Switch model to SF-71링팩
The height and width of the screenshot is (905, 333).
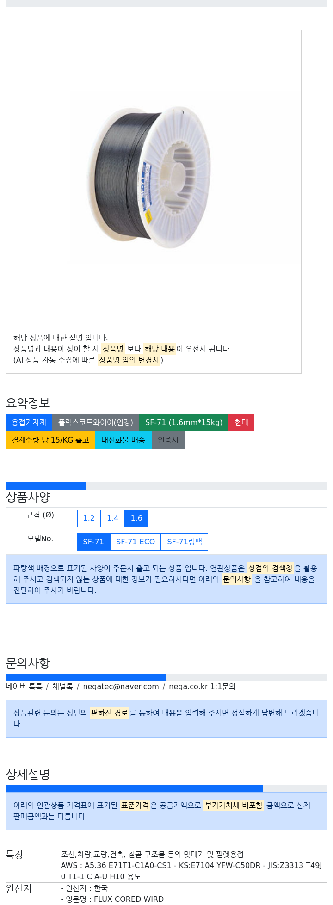point(185,542)
